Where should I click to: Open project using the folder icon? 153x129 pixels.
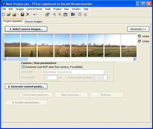click(x=9, y=15)
